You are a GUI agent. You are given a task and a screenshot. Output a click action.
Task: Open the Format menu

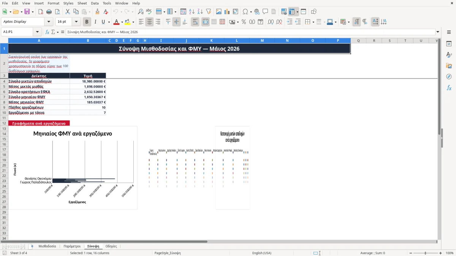coord(53,3)
